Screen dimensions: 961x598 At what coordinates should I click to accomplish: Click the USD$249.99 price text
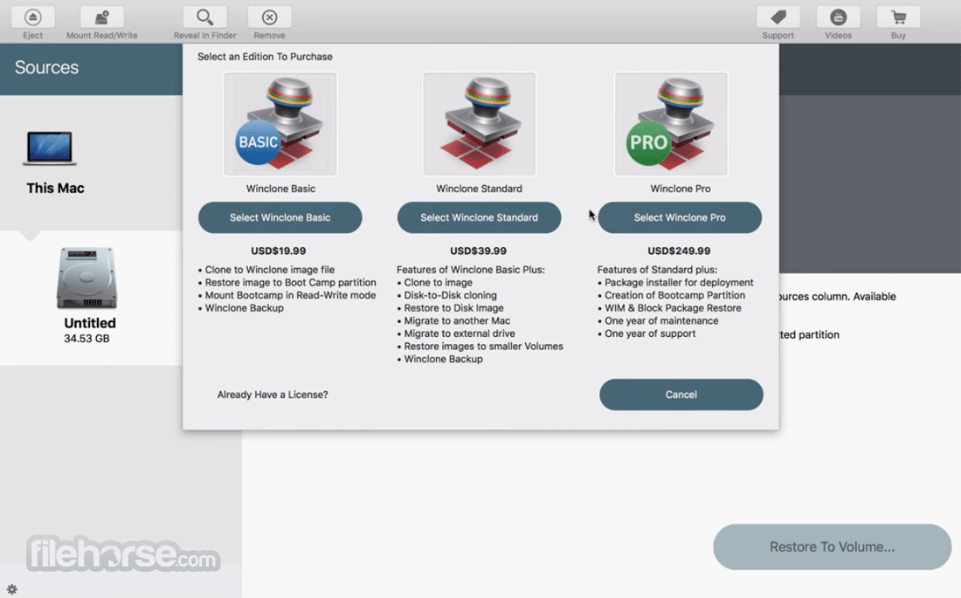[x=679, y=251]
